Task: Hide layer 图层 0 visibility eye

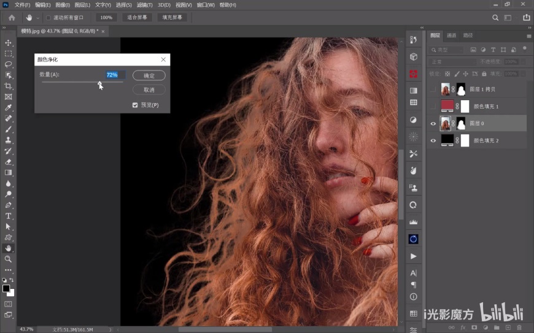Action: click(433, 123)
